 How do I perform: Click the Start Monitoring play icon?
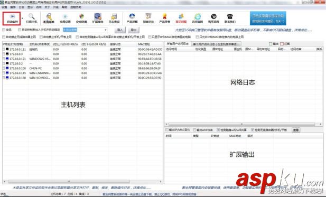(x=12, y=16)
